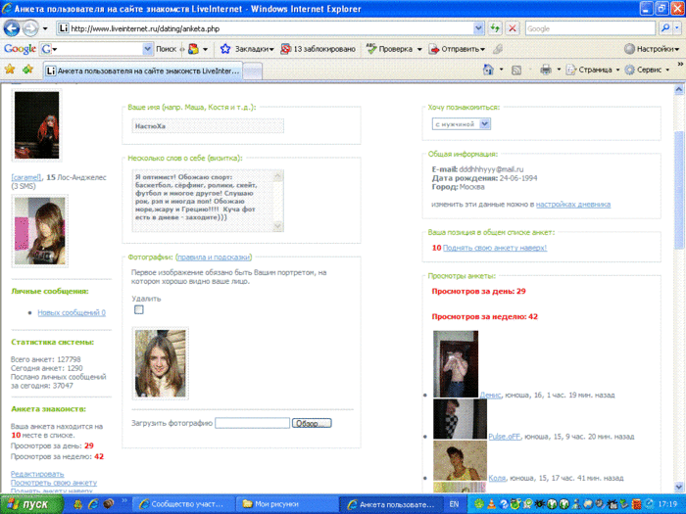686x514 pixels.
Task: Open Google toolbar Настройки
Action: pos(652,49)
